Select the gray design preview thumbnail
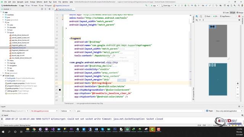 tap(218, 41)
